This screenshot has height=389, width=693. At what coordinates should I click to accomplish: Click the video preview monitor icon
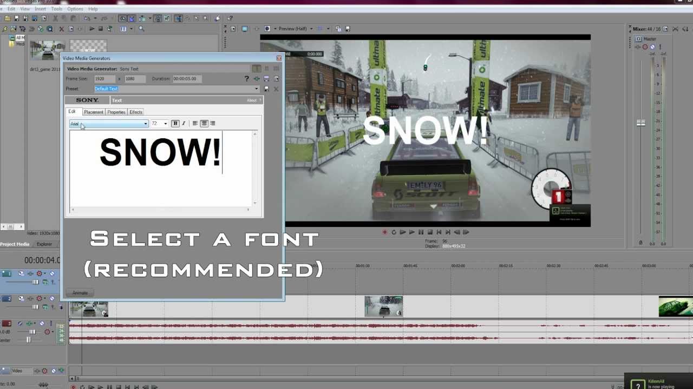(245, 29)
